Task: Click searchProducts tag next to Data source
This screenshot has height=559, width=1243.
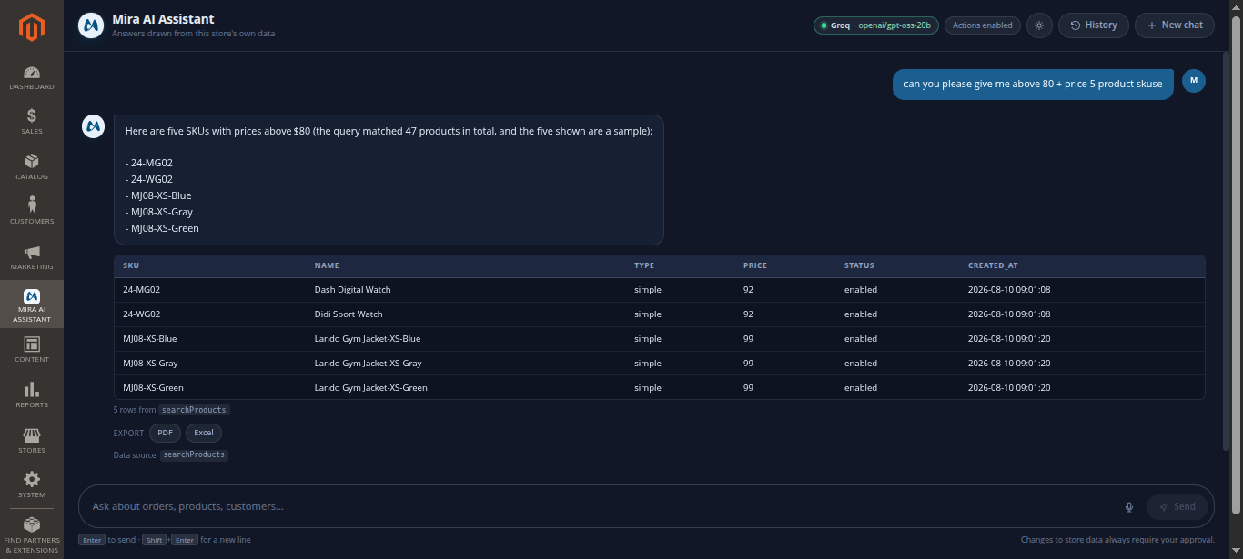Action: [194, 454]
